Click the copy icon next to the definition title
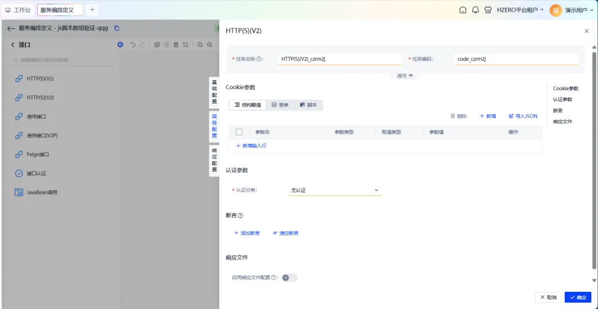This screenshot has height=309, width=598. pos(117,28)
